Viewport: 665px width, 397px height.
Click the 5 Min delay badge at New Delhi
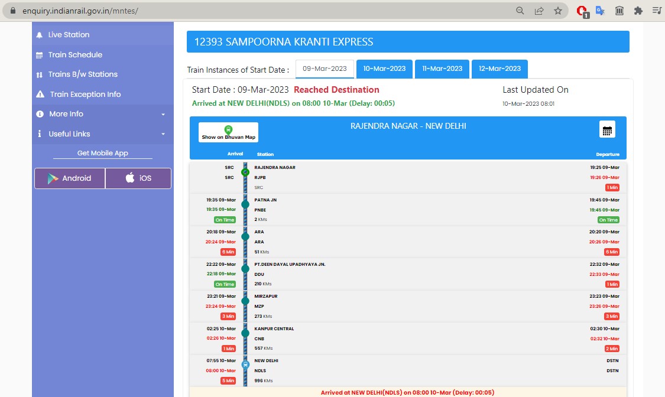click(228, 381)
